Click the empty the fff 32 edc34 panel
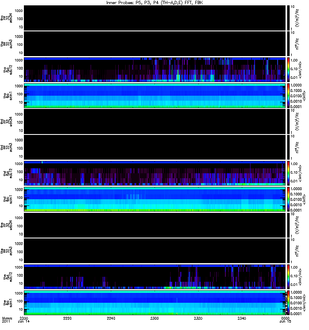The height and width of the screenshot is (330, 309). pos(155,225)
